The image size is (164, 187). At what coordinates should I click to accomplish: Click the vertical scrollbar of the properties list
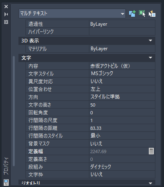click(14, 111)
